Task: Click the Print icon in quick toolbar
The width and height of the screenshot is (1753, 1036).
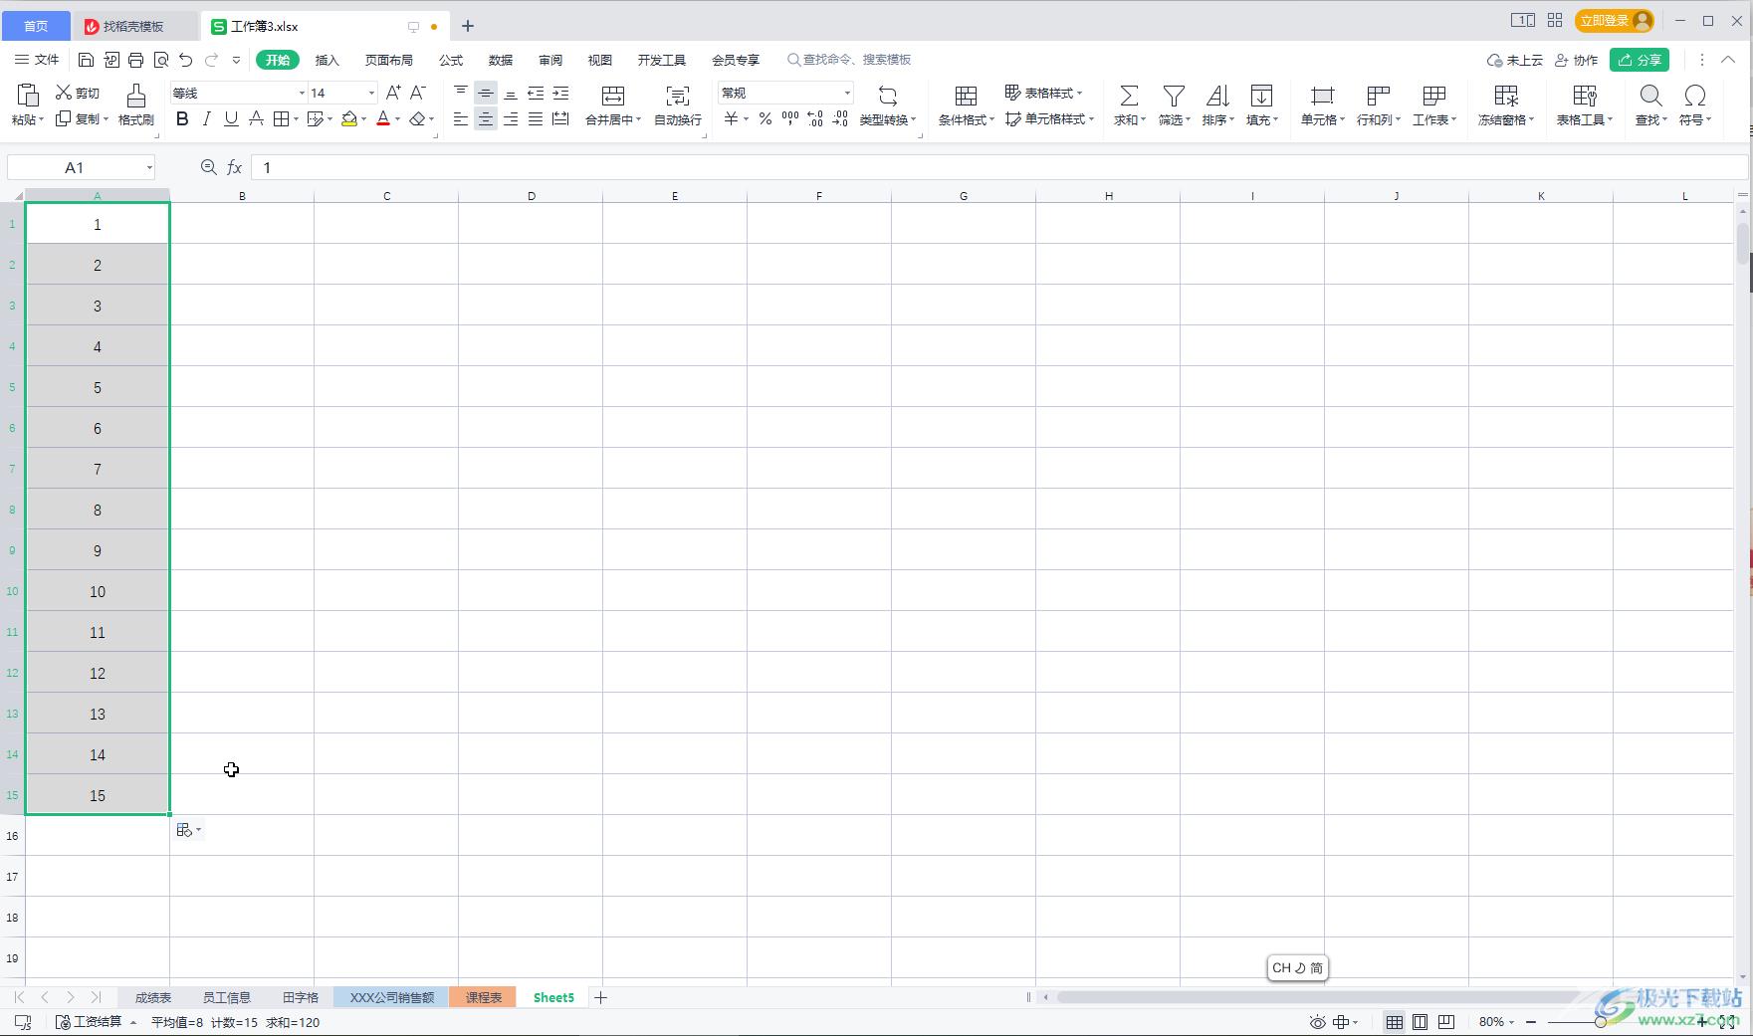Action: [135, 60]
